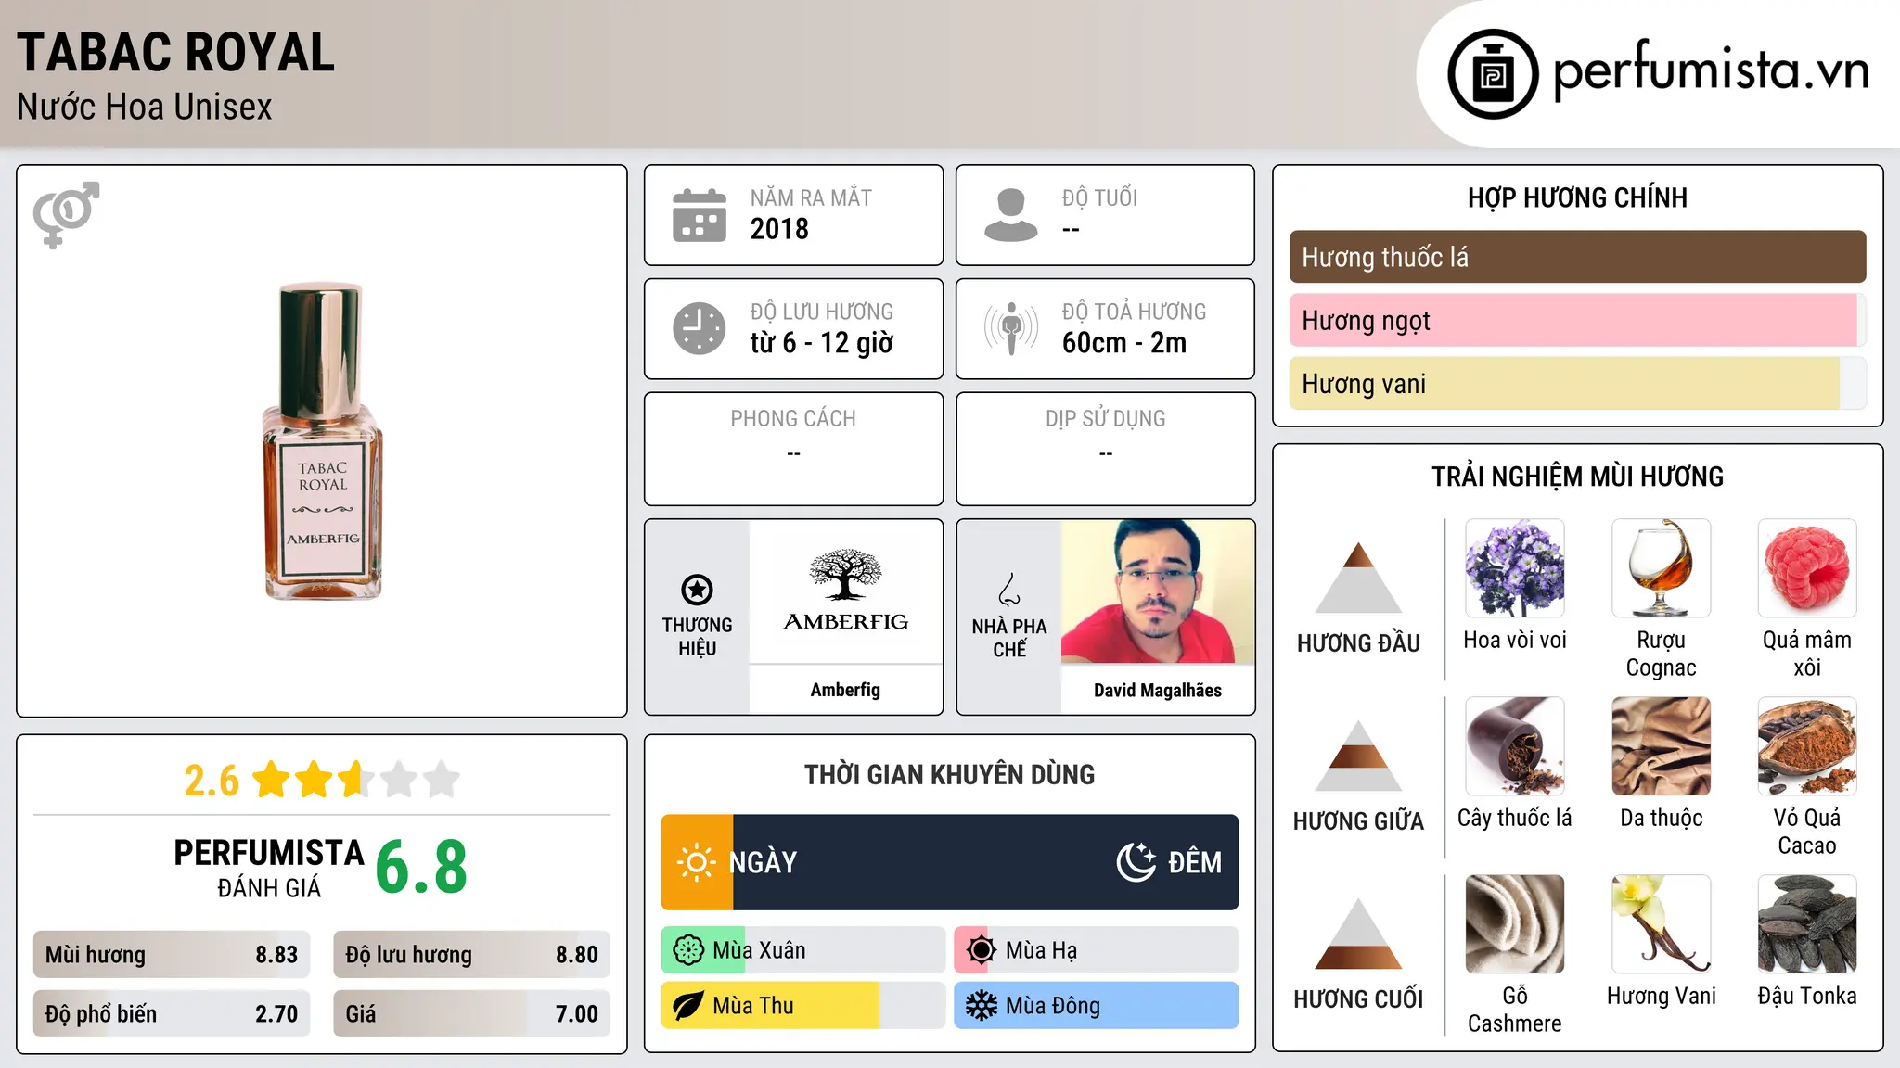Click the Phong cách card
Viewport: 1900px width, 1068px height.
coord(793,449)
